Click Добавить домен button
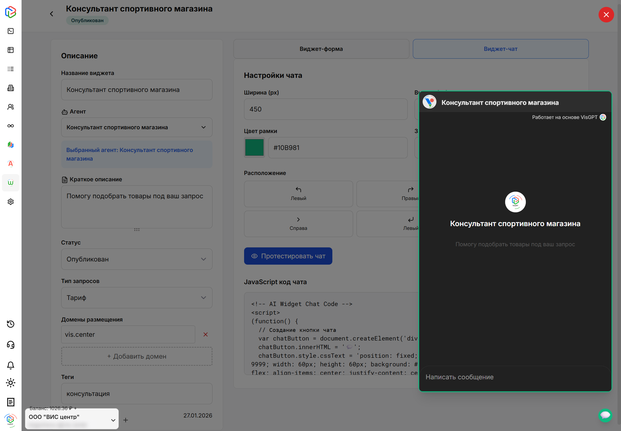 click(137, 356)
